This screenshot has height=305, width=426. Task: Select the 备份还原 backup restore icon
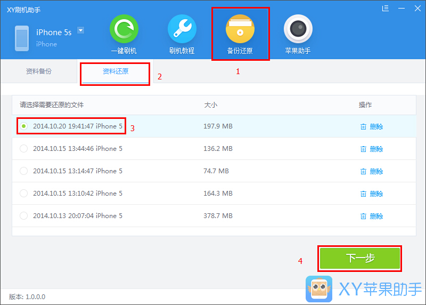coord(240,29)
